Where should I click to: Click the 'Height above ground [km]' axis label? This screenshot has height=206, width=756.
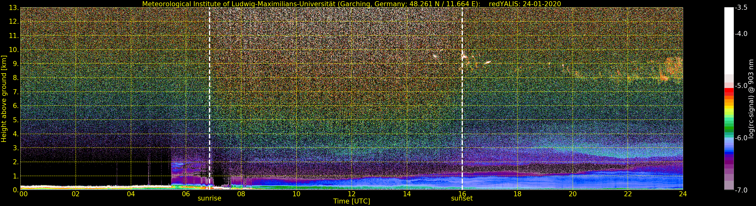point(4,99)
